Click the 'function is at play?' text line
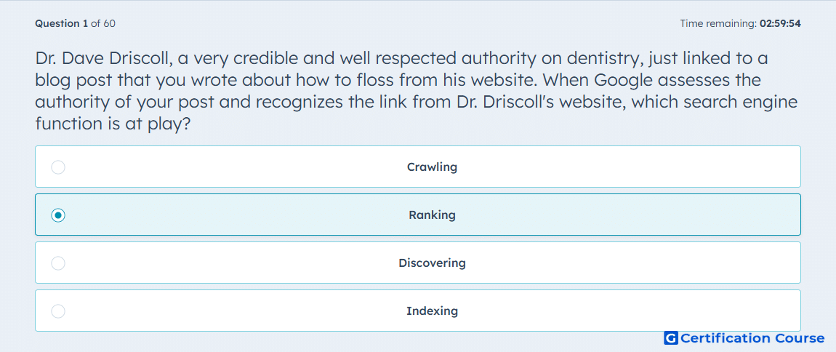Screen dimensions: 836x352 coord(113,124)
